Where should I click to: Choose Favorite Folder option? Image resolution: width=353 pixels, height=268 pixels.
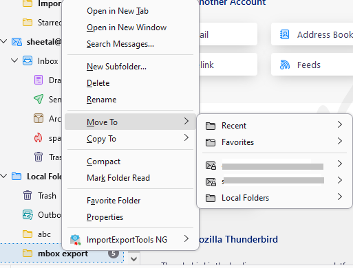(x=130, y=201)
